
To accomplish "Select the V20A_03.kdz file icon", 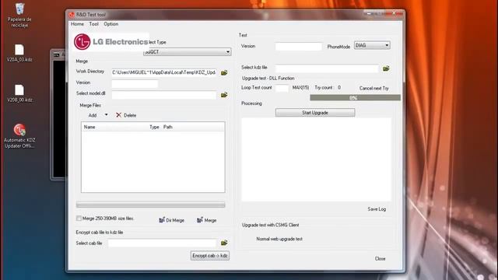I will 19,53.
